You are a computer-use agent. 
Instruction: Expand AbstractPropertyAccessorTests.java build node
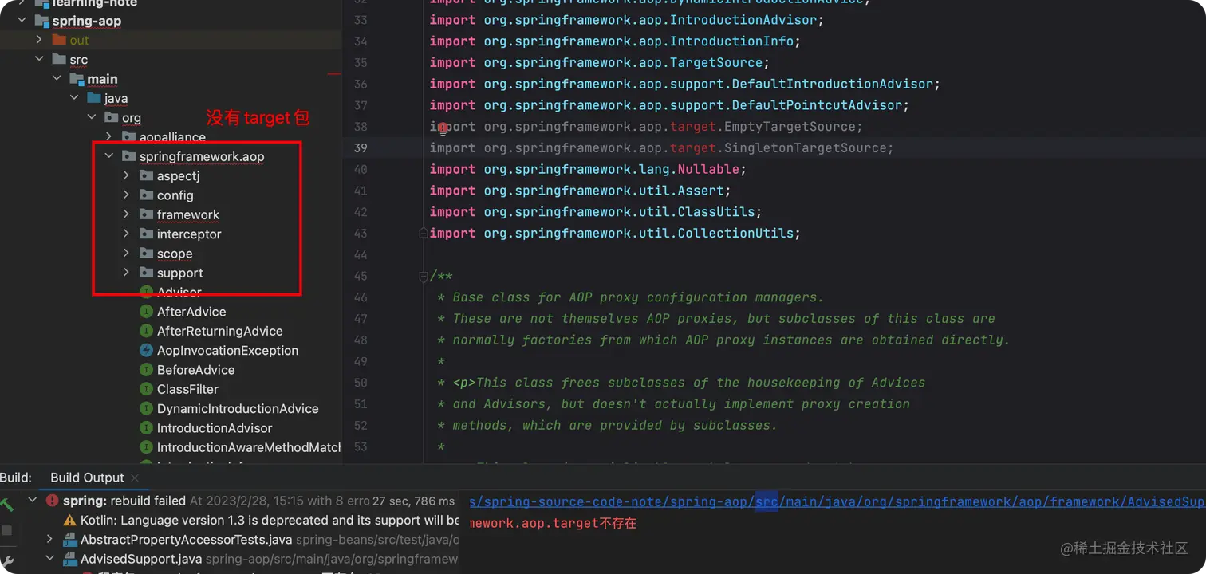coord(50,540)
